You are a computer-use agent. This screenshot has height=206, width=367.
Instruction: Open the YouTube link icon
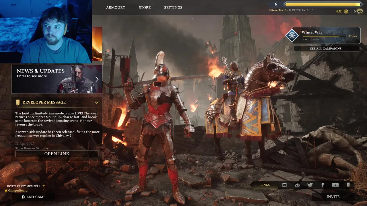point(335,185)
